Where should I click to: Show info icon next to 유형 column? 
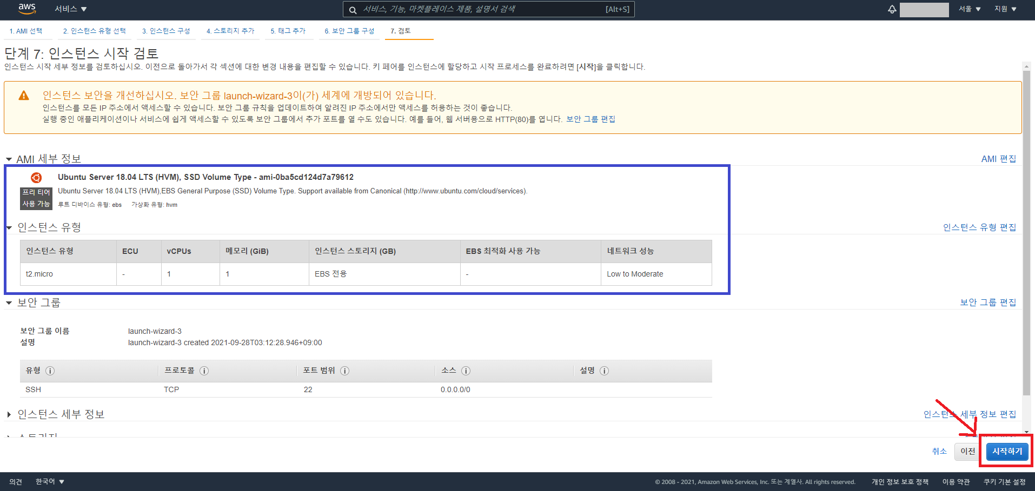point(50,371)
